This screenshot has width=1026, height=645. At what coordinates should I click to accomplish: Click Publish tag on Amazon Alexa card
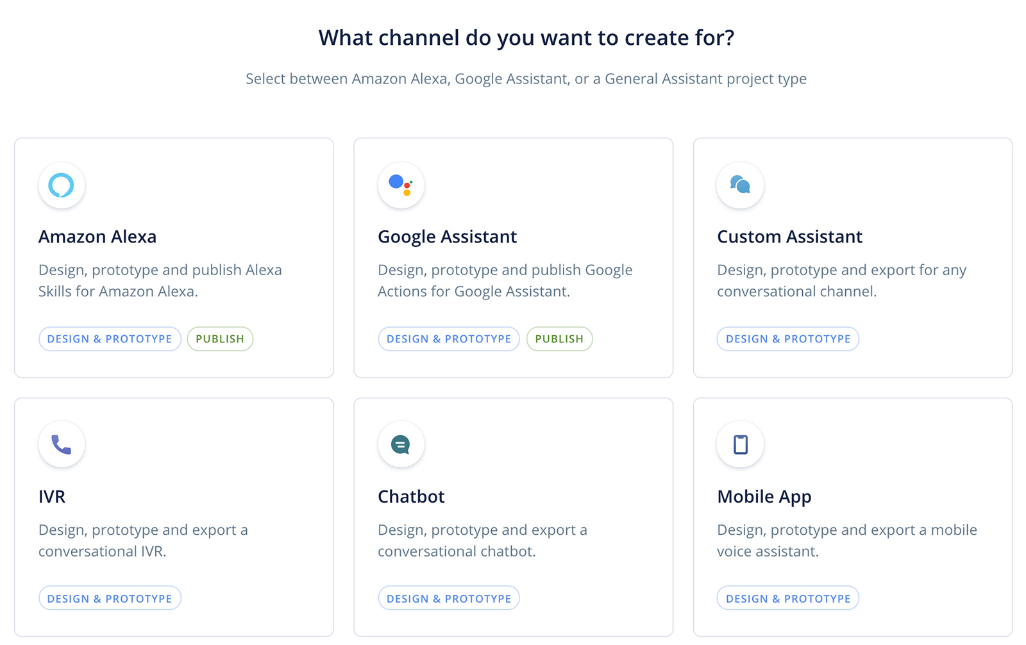click(220, 339)
